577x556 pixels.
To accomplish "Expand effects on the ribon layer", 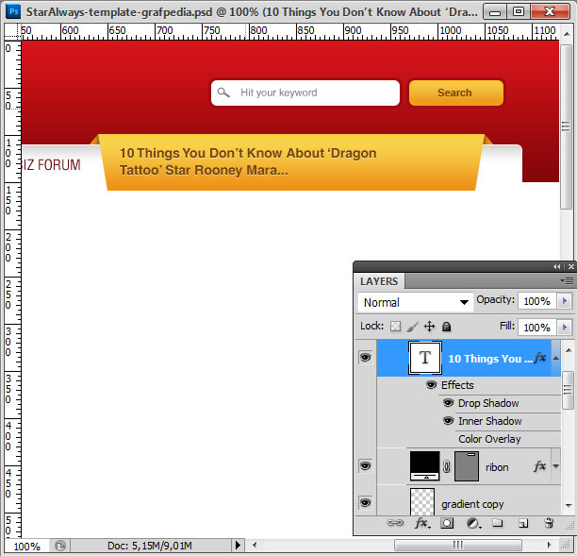I will coord(556,466).
